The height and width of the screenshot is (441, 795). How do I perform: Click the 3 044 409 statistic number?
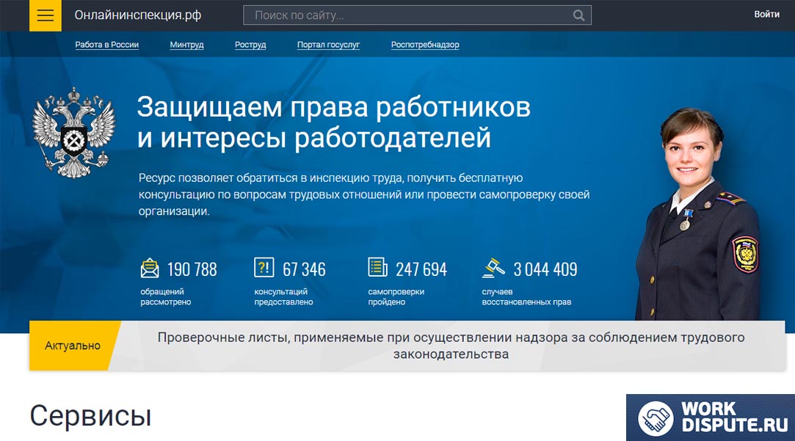pos(545,269)
